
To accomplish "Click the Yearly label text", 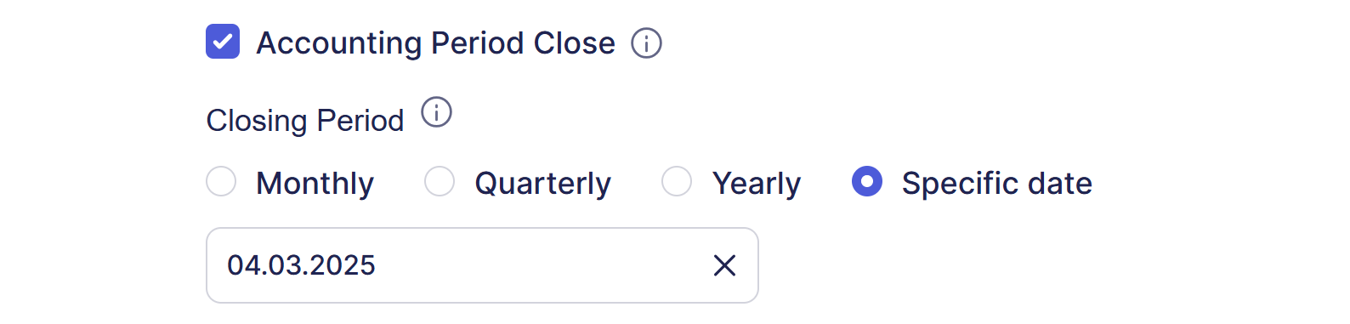I will click(x=757, y=183).
